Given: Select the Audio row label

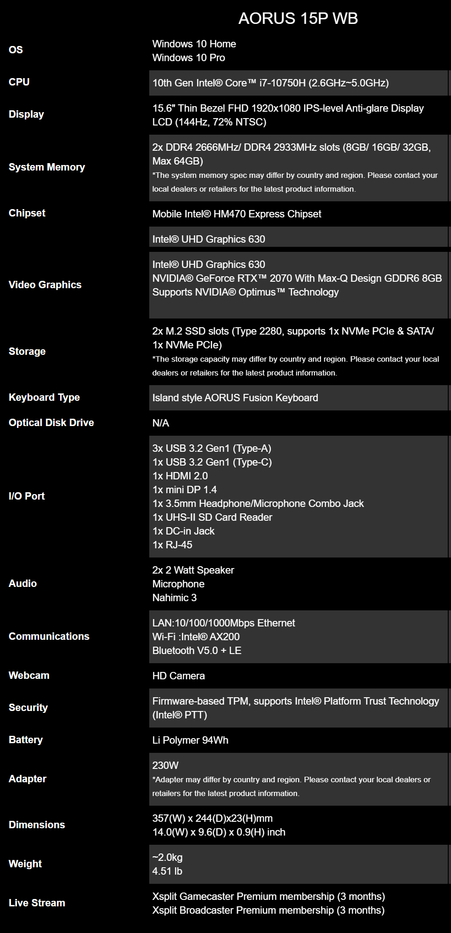Looking at the screenshot, I should pyautogui.click(x=23, y=584).
